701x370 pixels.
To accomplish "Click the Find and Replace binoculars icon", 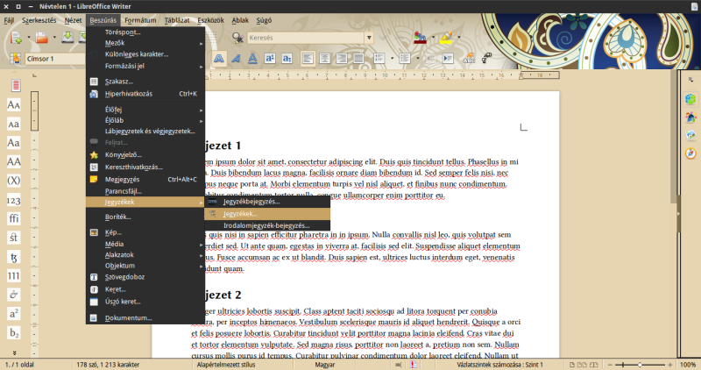I will click(237, 38).
